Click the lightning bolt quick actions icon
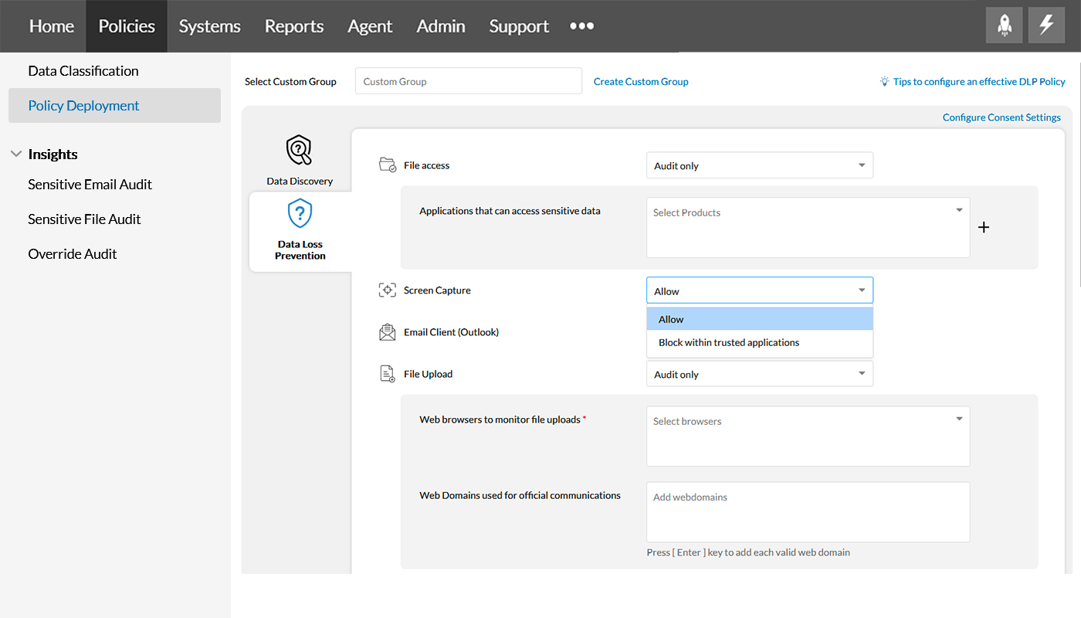Image resolution: width=1081 pixels, height=618 pixels. point(1046,25)
